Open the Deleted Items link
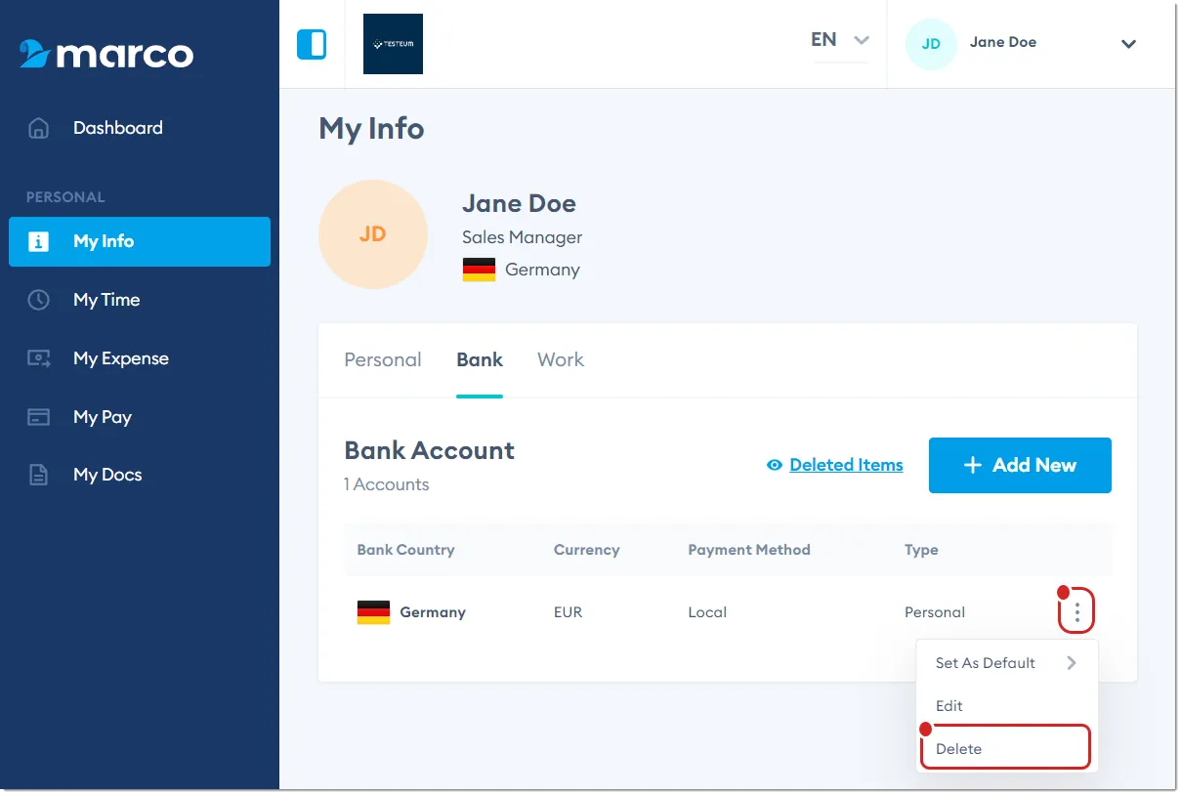The height and width of the screenshot is (795, 1181). coord(846,466)
